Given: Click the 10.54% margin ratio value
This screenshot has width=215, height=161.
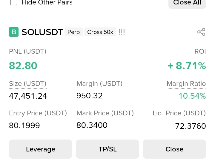Looking at the screenshot, I should coord(192,96).
